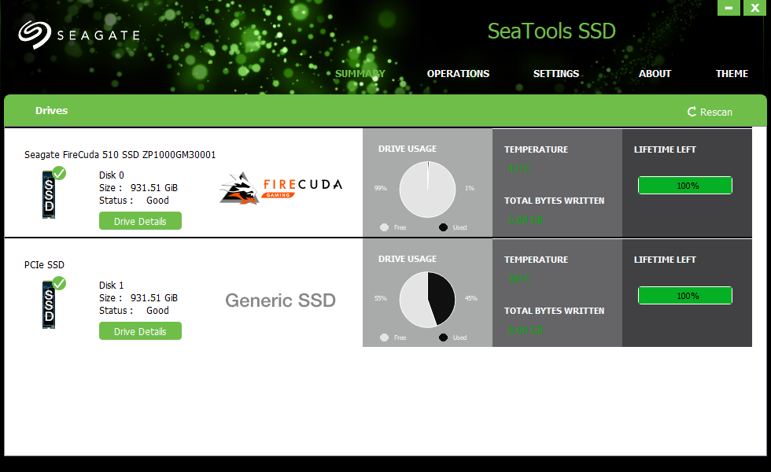Open the THEME menu
The height and width of the screenshot is (472, 771).
coord(732,74)
